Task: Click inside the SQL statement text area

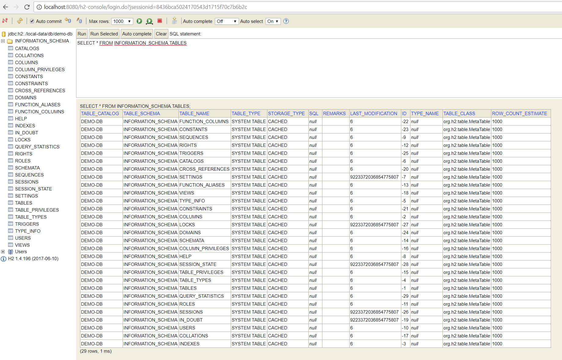Action: point(319,68)
